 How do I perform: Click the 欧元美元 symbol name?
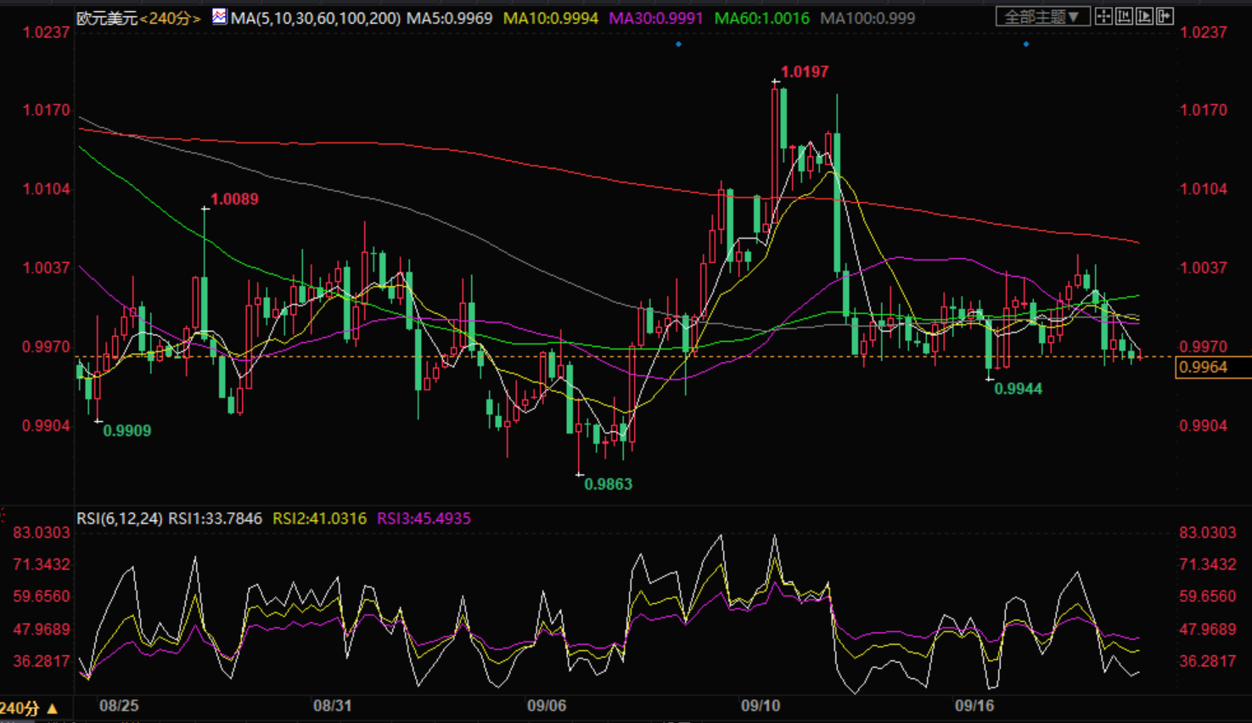(107, 18)
